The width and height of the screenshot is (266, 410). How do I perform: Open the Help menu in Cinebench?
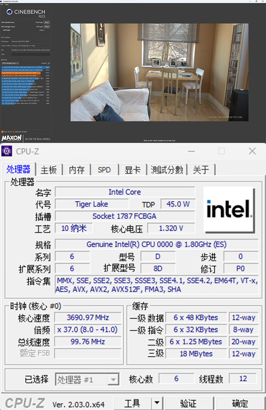tap(7, 5)
